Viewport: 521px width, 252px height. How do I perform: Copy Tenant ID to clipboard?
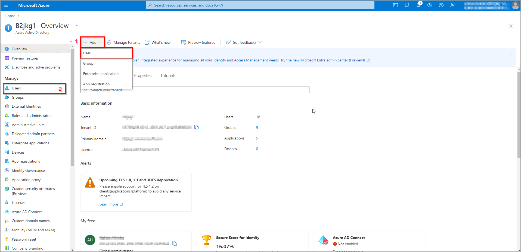pyautogui.click(x=197, y=127)
